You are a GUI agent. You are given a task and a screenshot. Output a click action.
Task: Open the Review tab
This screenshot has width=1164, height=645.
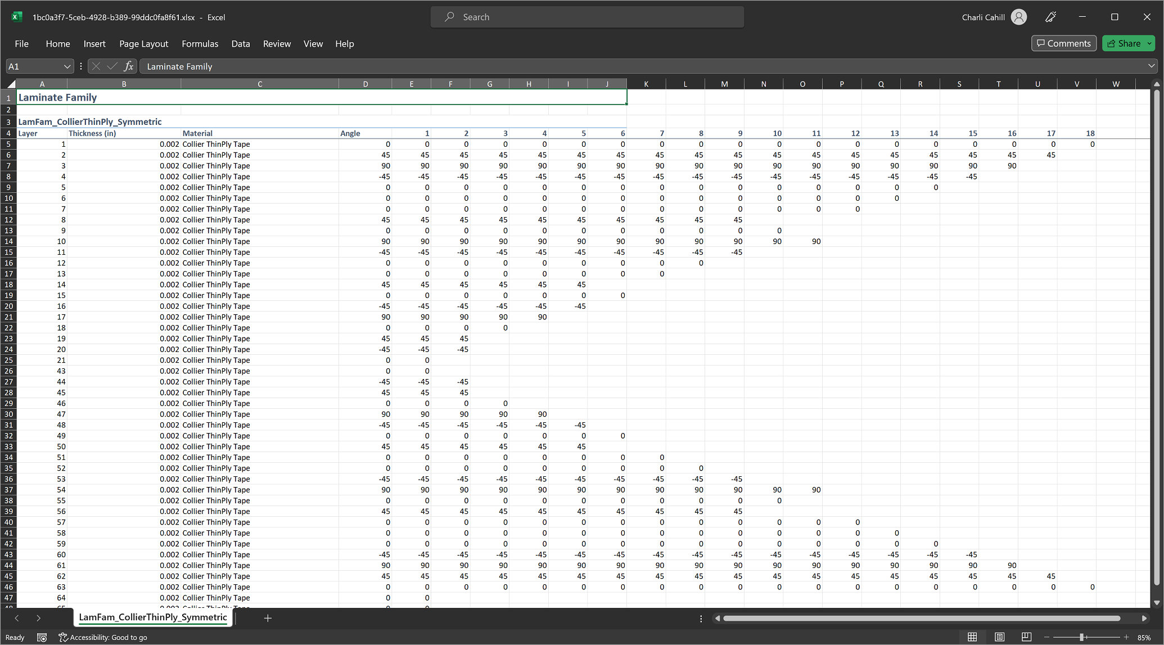coord(277,43)
